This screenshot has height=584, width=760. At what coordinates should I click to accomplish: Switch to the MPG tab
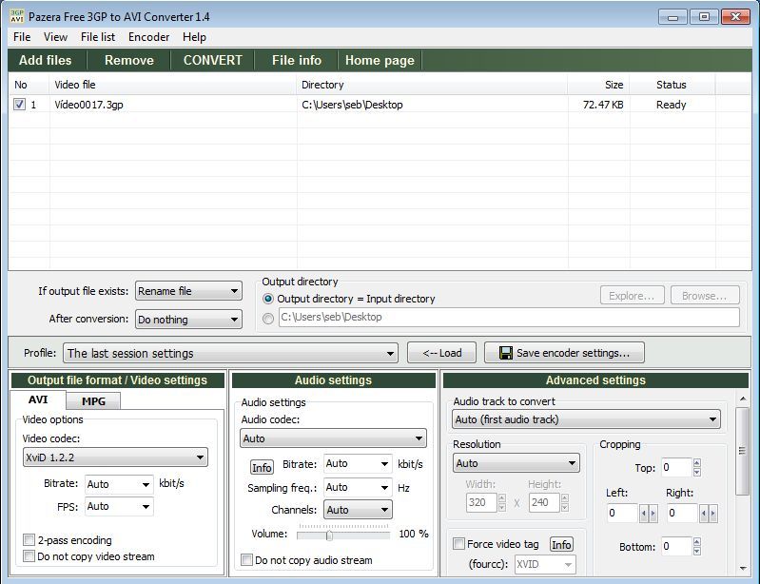click(93, 401)
